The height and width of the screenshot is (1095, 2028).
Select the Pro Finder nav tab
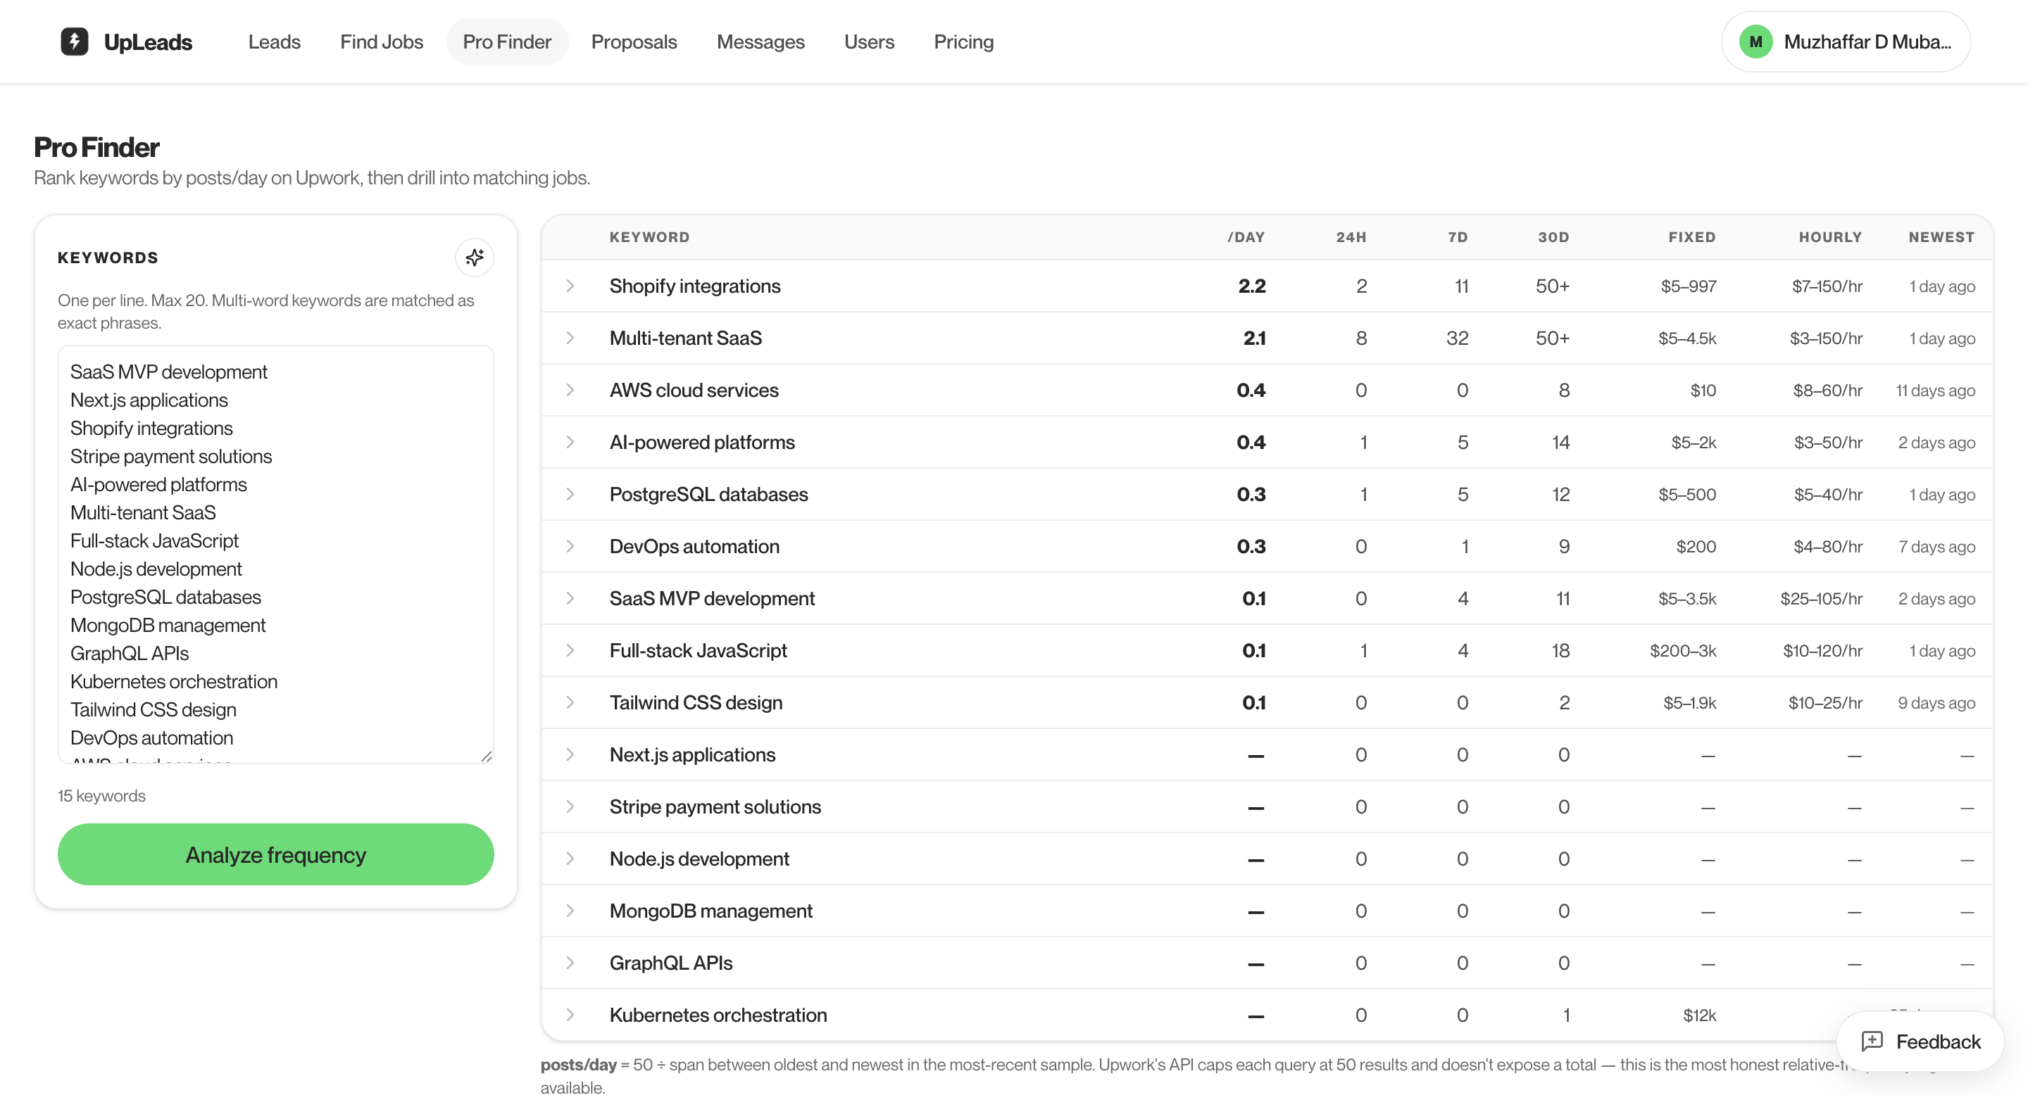tap(507, 42)
